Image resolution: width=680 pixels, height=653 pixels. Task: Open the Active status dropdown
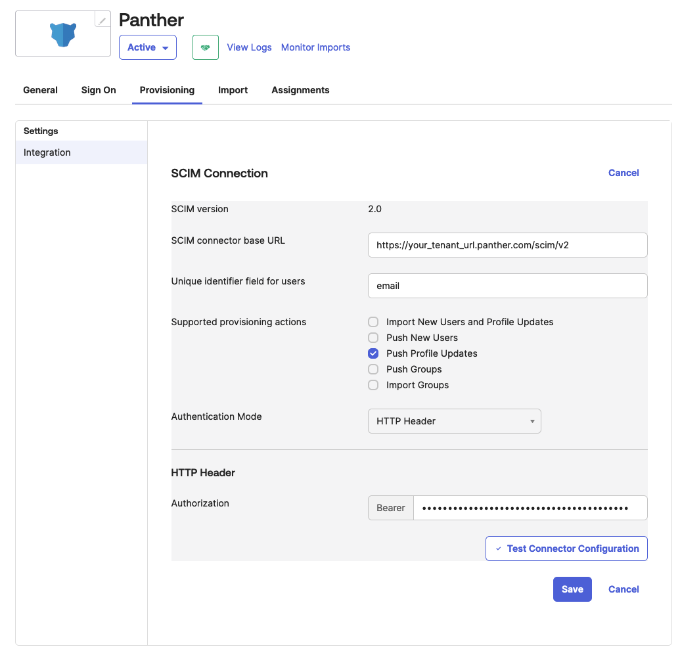click(x=147, y=47)
